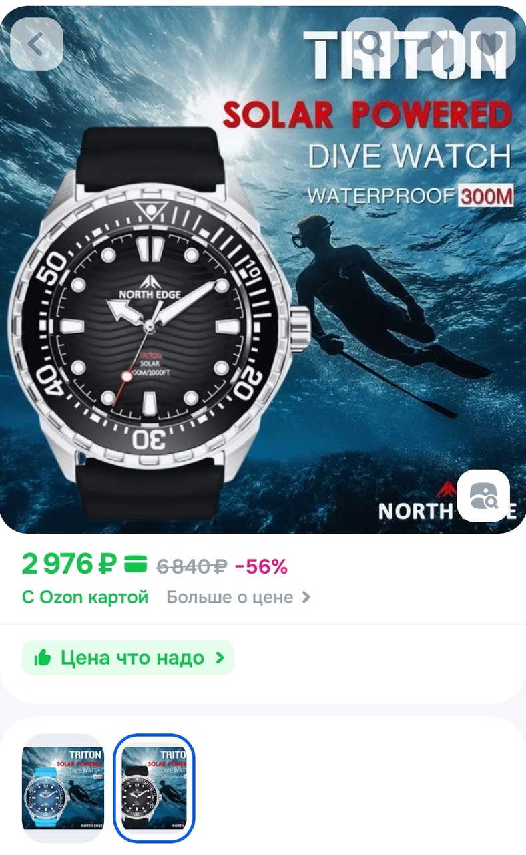Share this product with the arrow icon

pos(431,44)
